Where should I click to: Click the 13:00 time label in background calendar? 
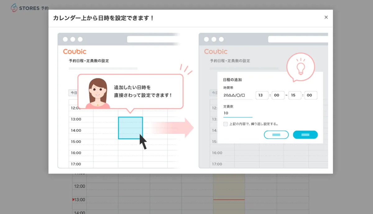(80, 199)
